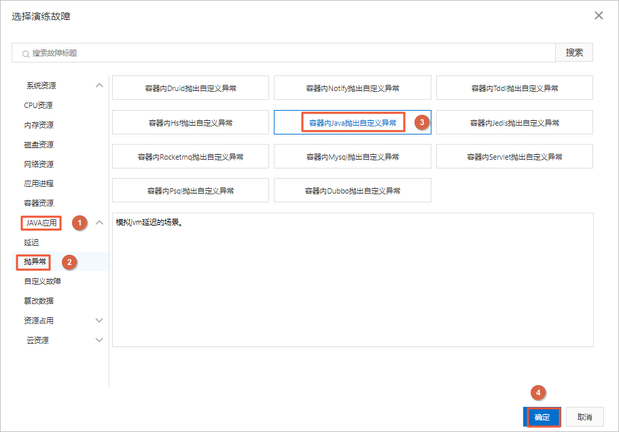The image size is (619, 432).
Task: Select 应用进程 in the sidebar
Action: pos(39,183)
